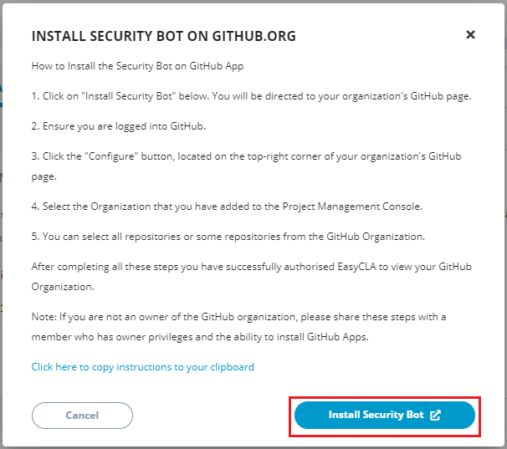The image size is (507, 449).
Task: Click the Note about owner privileges paragraph
Action: pyautogui.click(x=238, y=327)
